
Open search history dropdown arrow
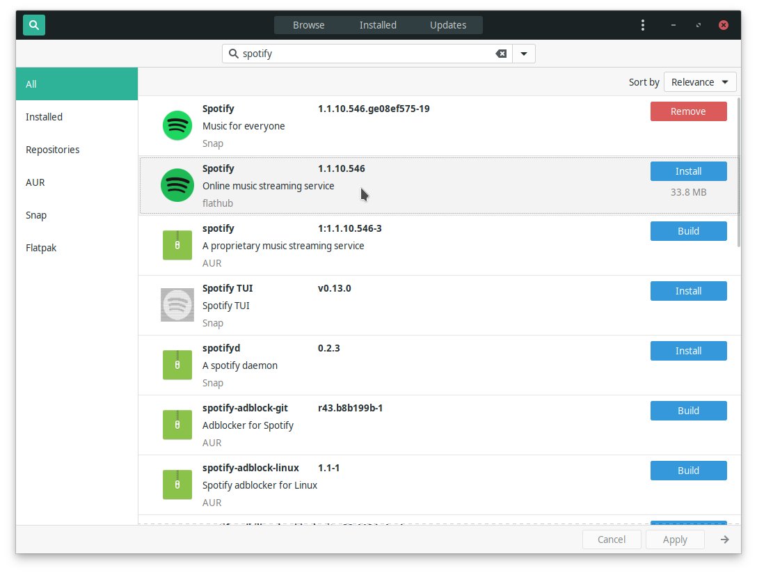(524, 54)
